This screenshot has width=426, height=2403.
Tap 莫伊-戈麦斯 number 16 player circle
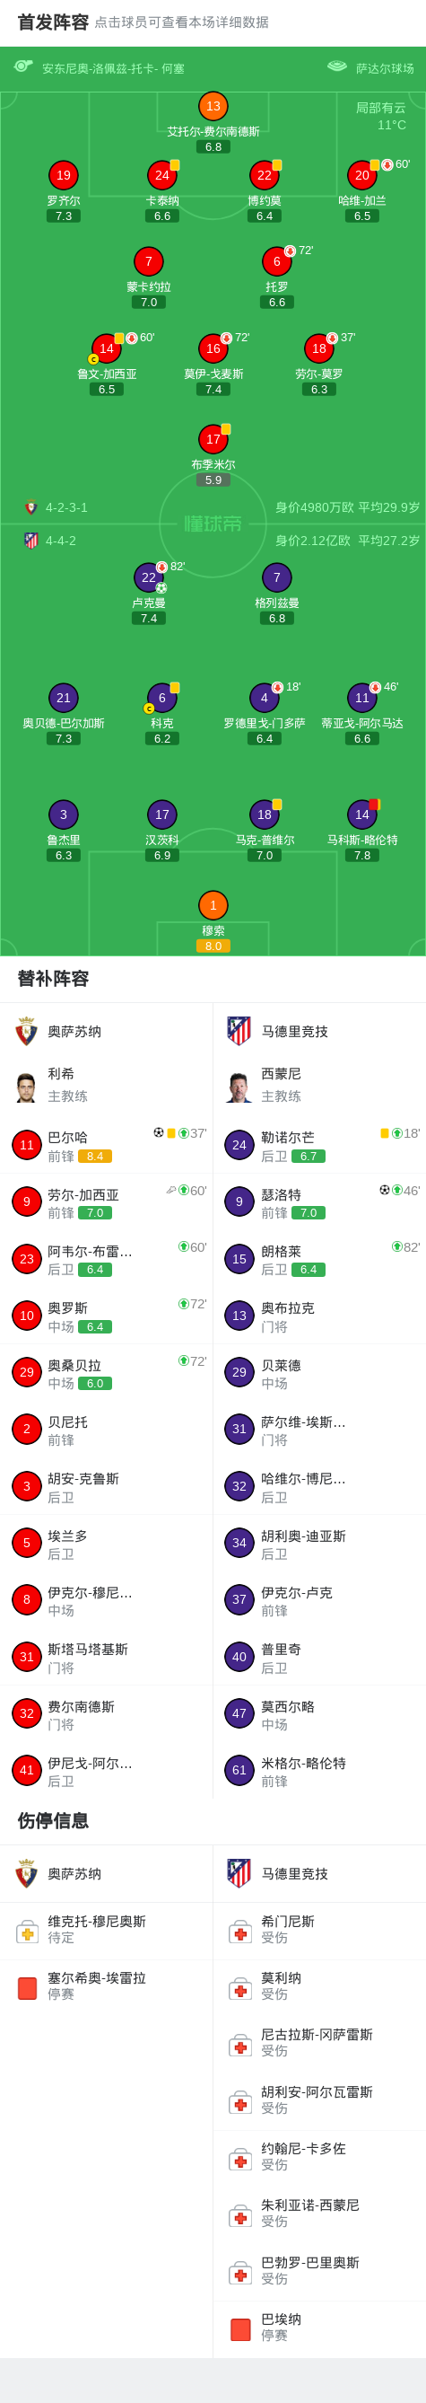pos(213,348)
